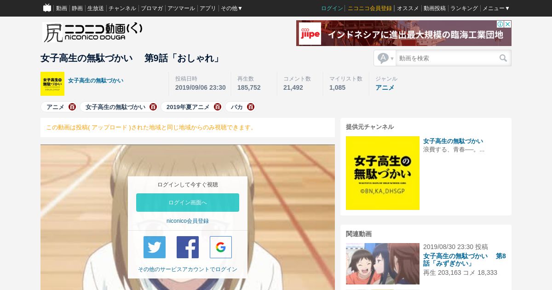Viewport: 552px width, 290px height.
Task: Open アプリ in the top navigation
Action: (x=208, y=8)
